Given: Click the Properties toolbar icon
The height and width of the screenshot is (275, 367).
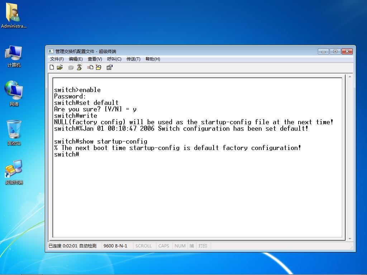Looking at the screenshot, I should pos(110,67).
